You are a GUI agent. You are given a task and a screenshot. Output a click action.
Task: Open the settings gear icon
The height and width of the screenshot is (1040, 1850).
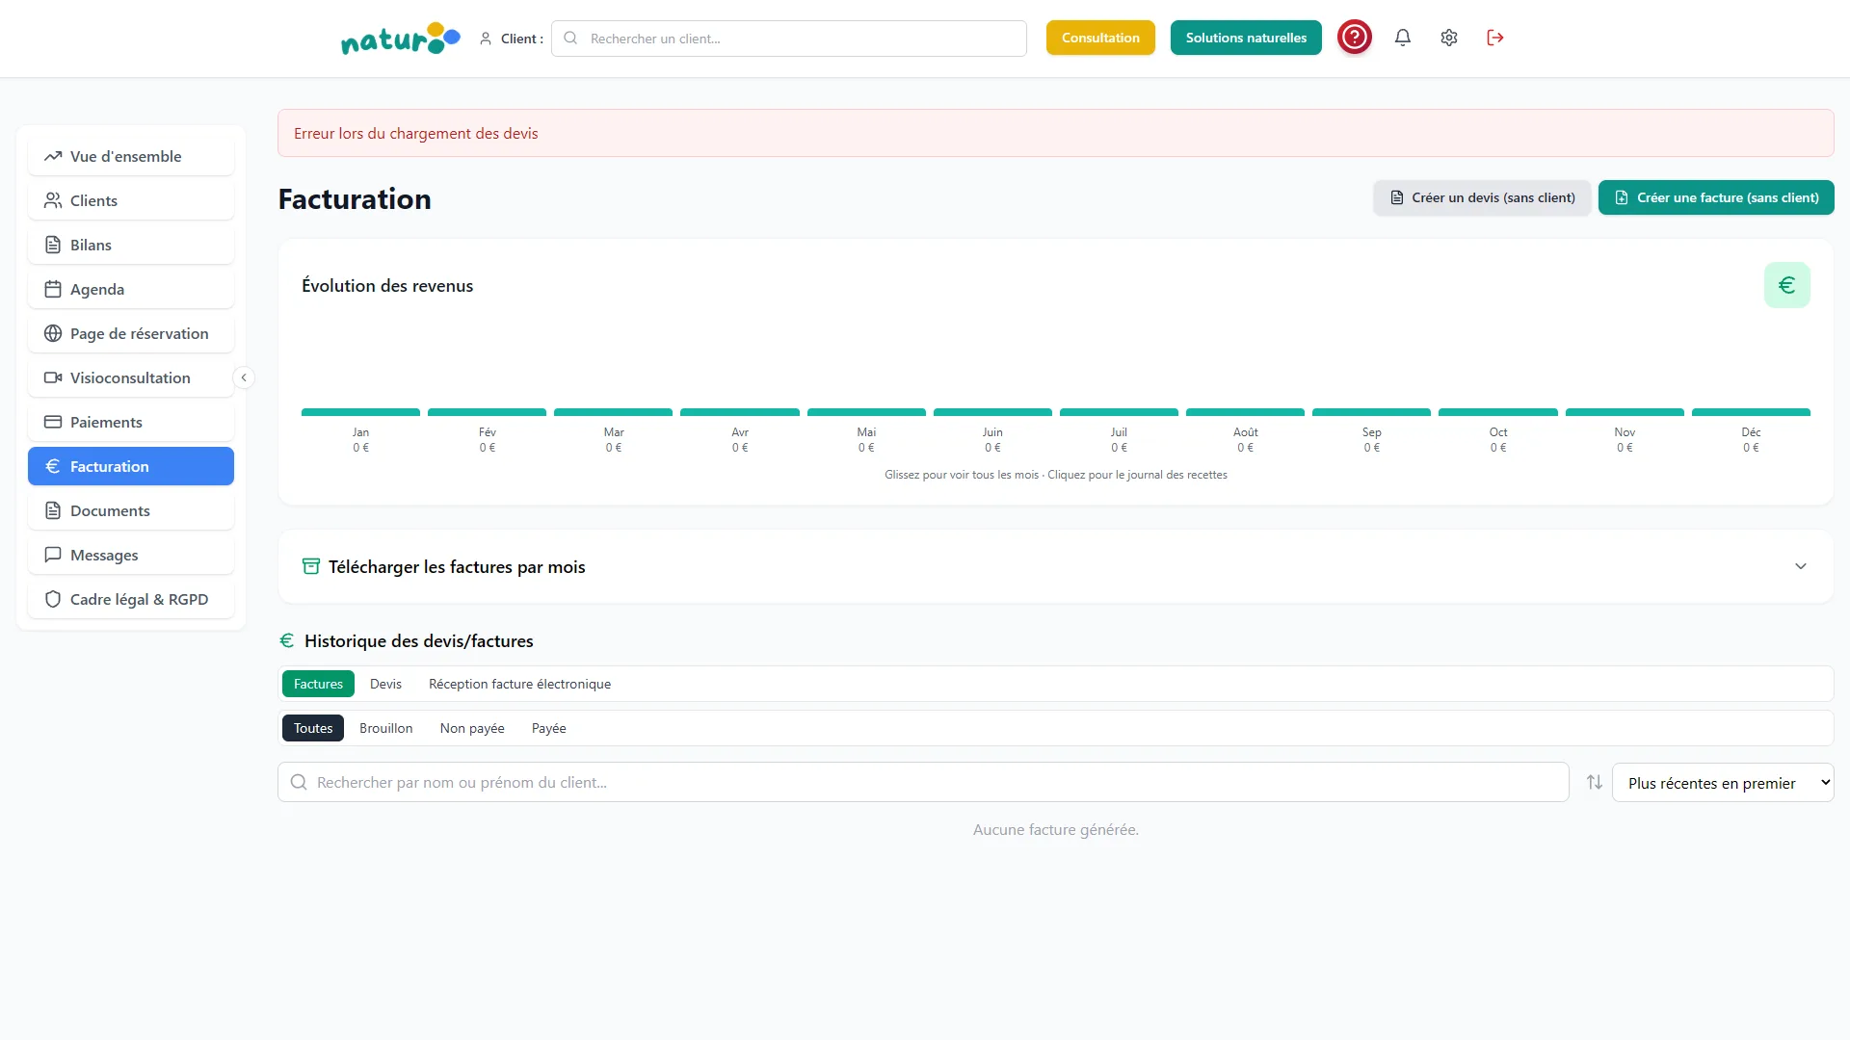(x=1449, y=38)
